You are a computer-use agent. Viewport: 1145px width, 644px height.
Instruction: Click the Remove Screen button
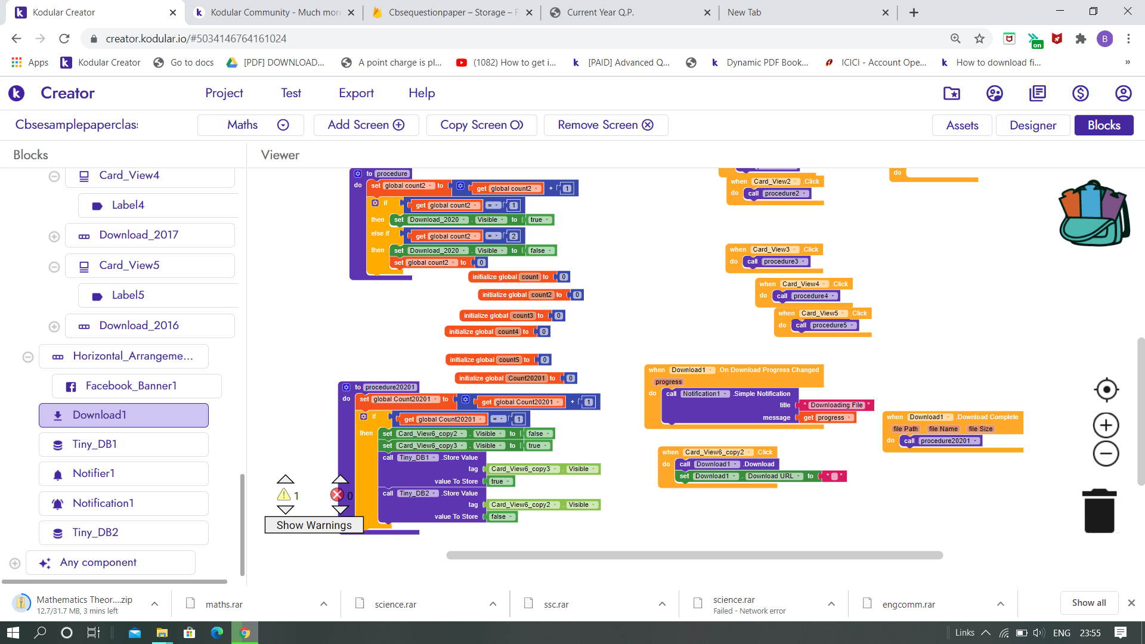[x=605, y=125]
